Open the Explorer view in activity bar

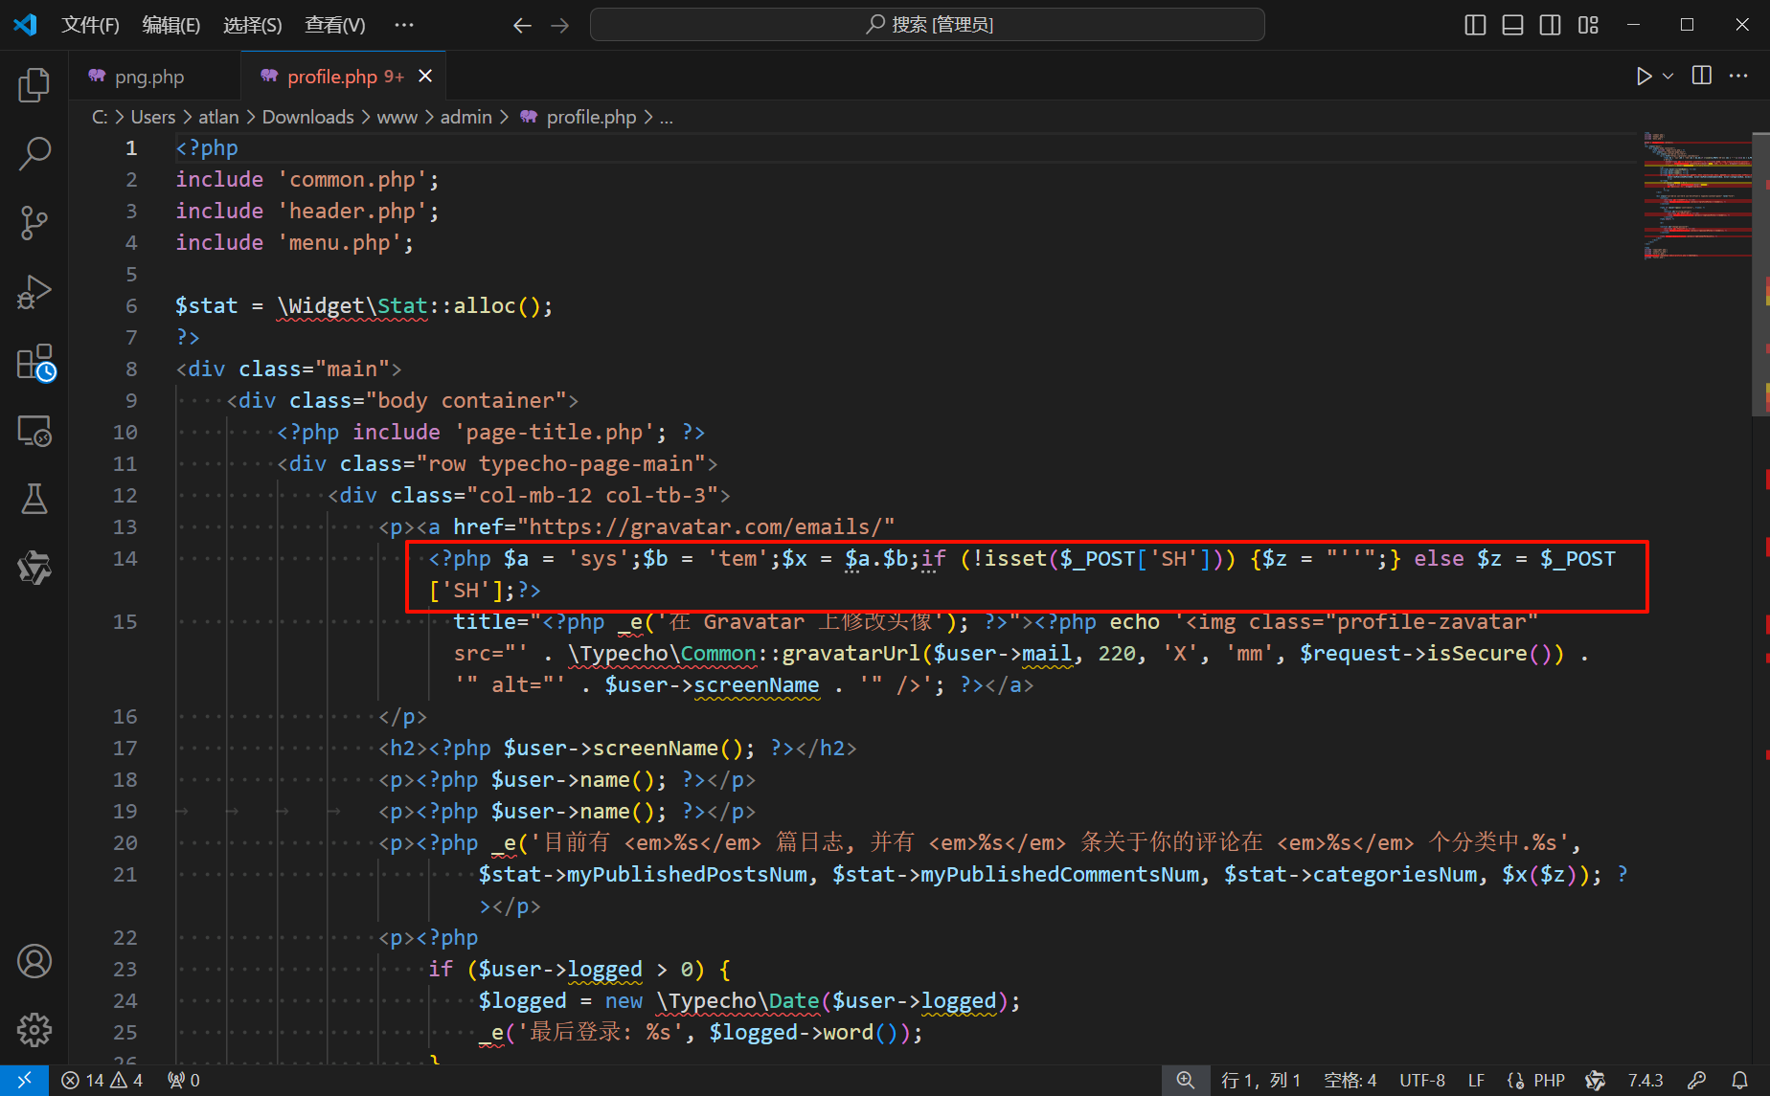(x=34, y=84)
